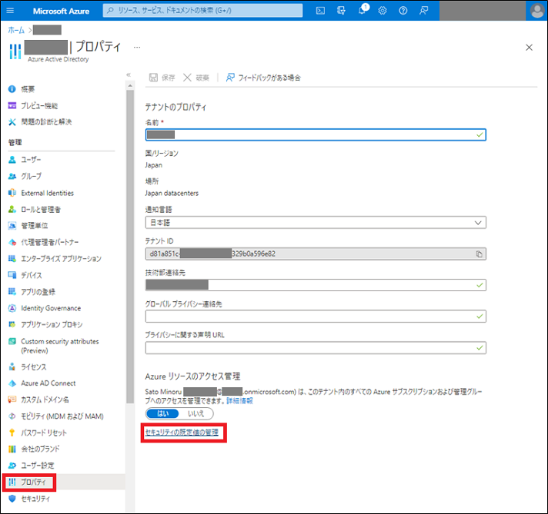Click the Identity Governance icon
Screen dimensions: 548x514
pos(12,308)
